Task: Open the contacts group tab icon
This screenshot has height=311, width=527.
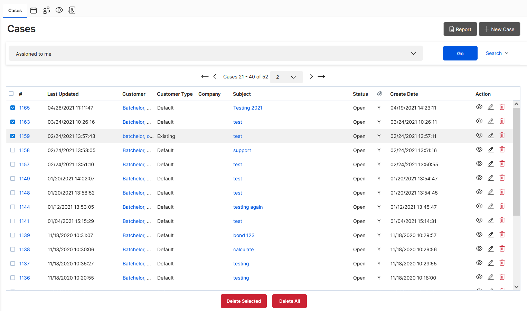Action: coord(46,10)
